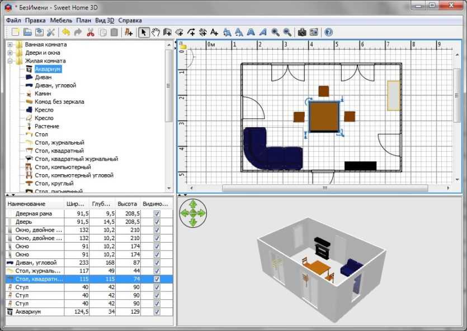Select the arrow selection tool
467x331 pixels.
click(144, 32)
